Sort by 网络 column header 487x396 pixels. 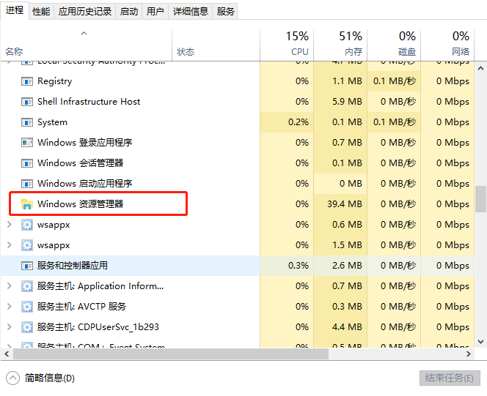click(447, 45)
